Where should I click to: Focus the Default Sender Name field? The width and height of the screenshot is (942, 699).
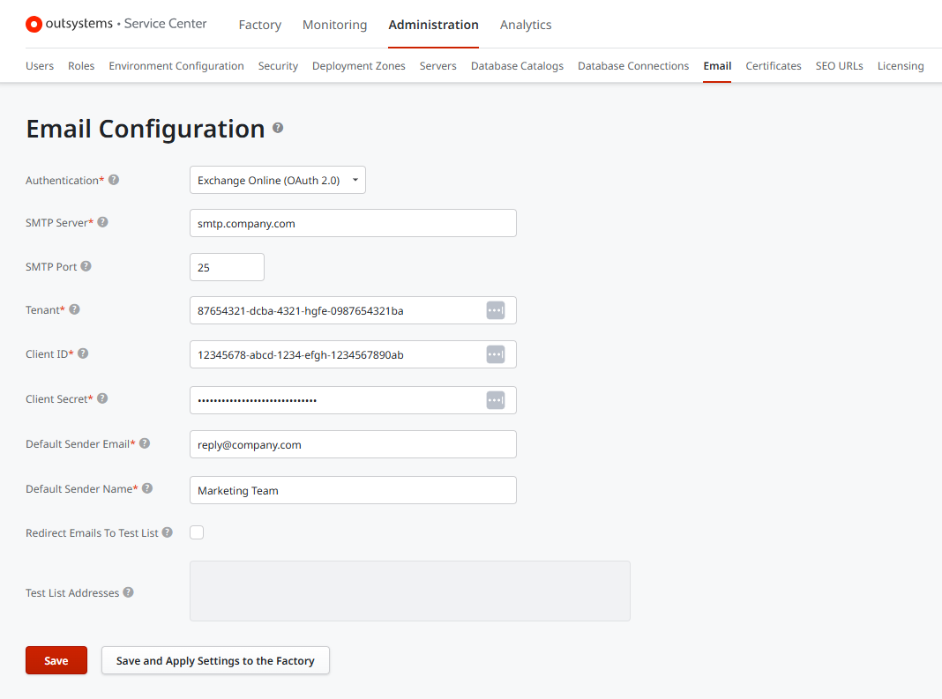[353, 490]
